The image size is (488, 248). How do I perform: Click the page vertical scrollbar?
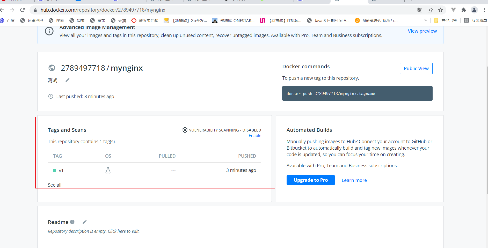click(x=486, y=129)
